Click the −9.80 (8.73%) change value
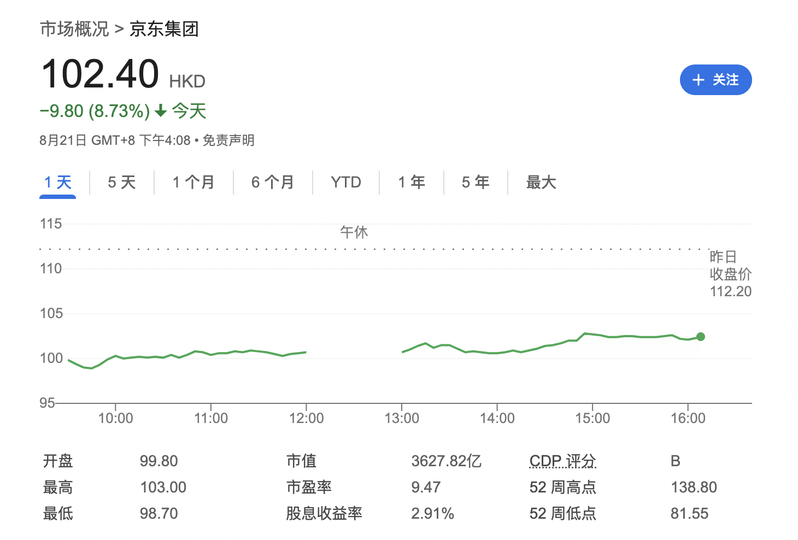The width and height of the screenshot is (798, 540). tap(95, 111)
